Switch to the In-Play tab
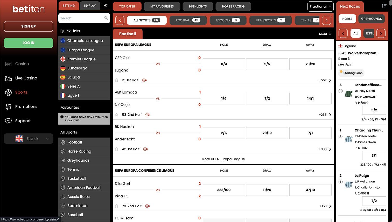This screenshot has height=222, width=392. [90, 6]
